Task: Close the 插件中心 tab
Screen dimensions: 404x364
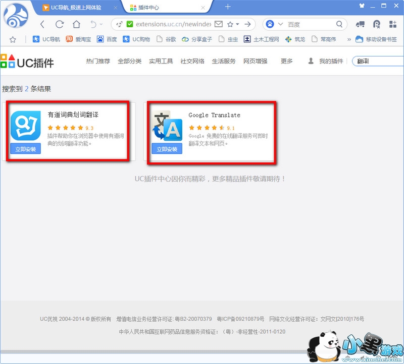Action: [x=203, y=8]
